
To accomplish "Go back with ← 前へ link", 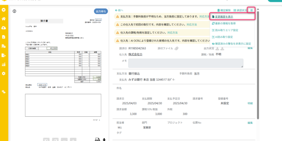I will pos(119,11).
